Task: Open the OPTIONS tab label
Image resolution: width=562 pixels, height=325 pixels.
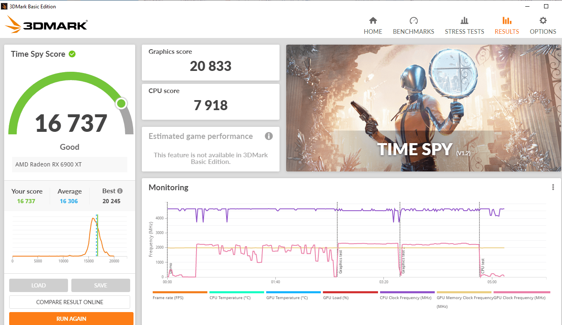Action: tap(543, 32)
